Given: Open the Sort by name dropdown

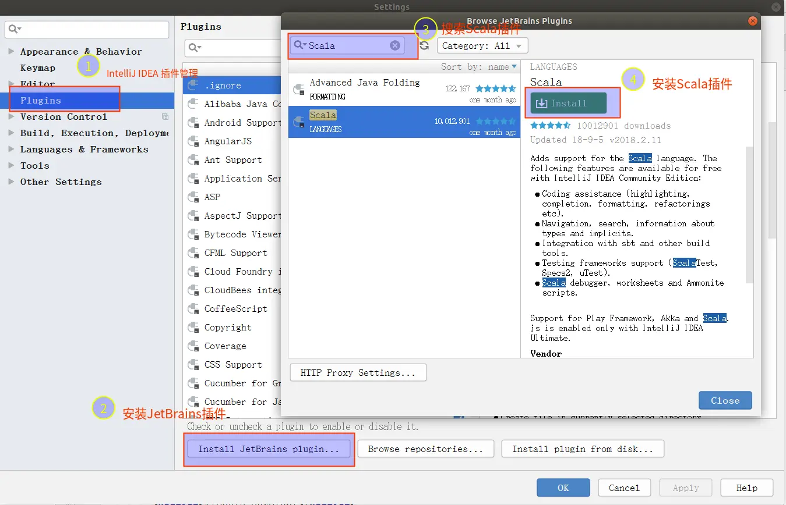Looking at the screenshot, I should (x=478, y=67).
